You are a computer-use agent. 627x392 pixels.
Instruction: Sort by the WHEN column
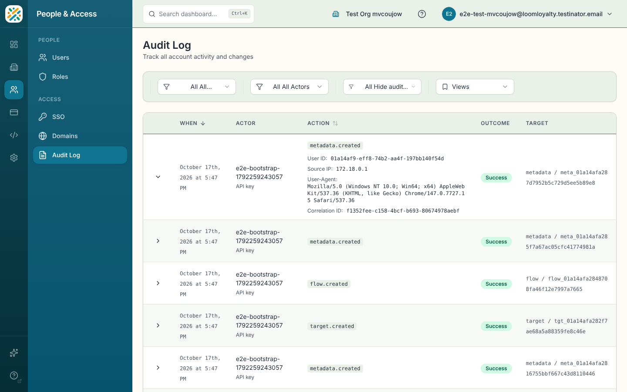pos(192,123)
